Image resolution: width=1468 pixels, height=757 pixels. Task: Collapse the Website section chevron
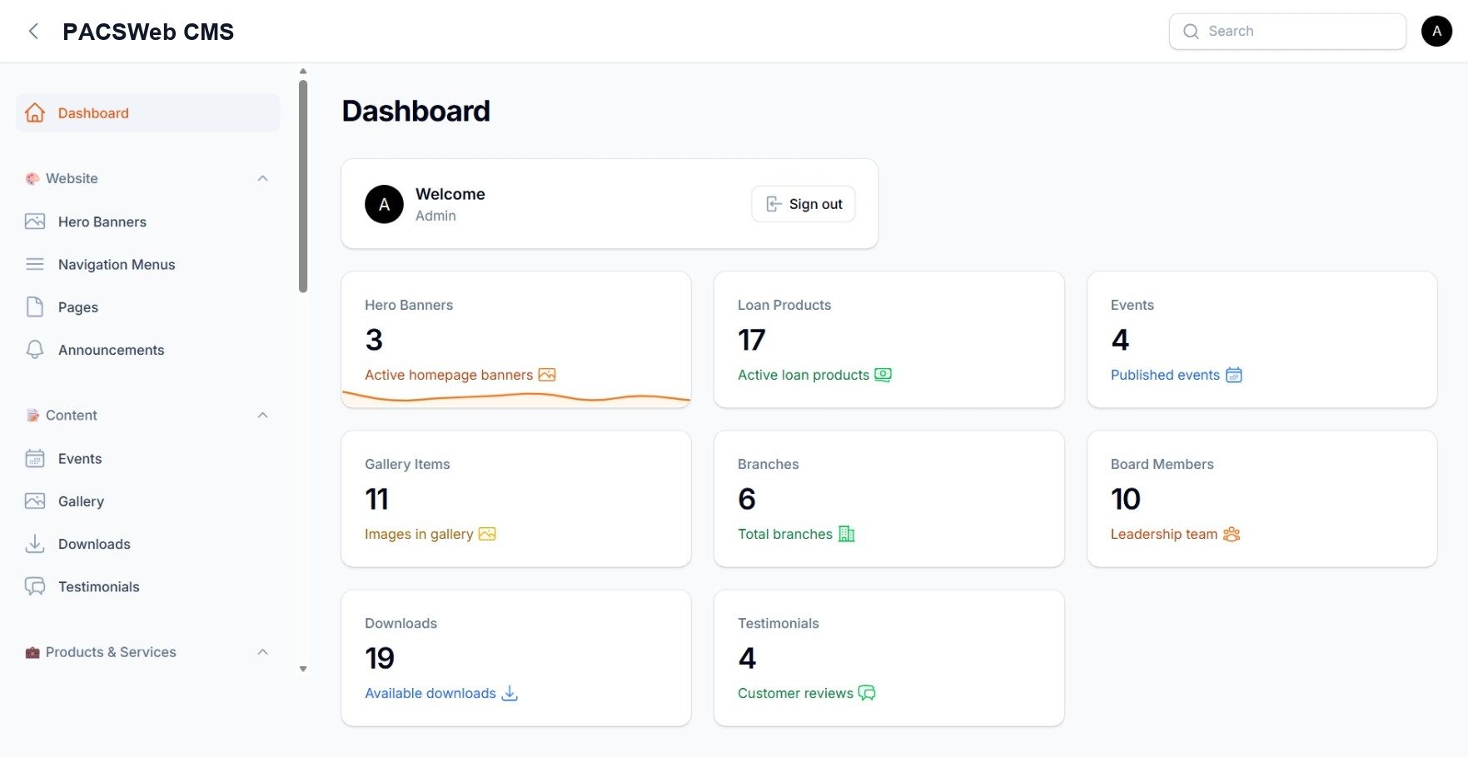(x=263, y=178)
